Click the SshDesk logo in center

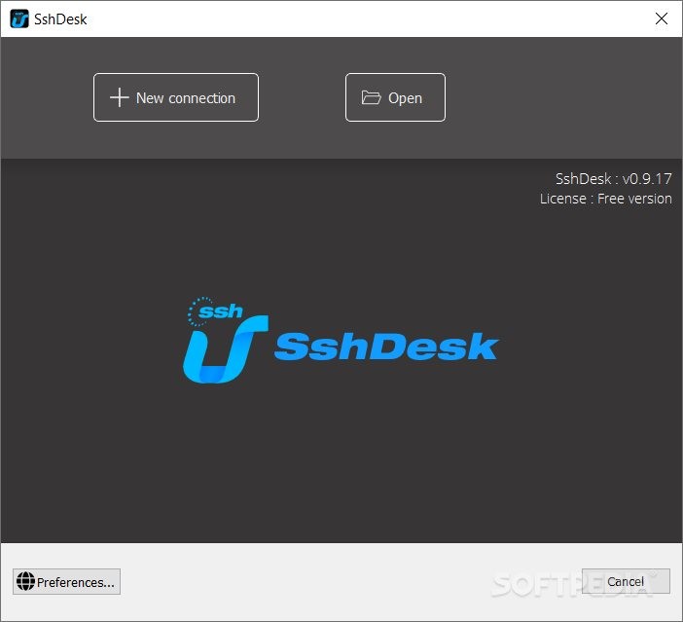pyautogui.click(x=341, y=341)
